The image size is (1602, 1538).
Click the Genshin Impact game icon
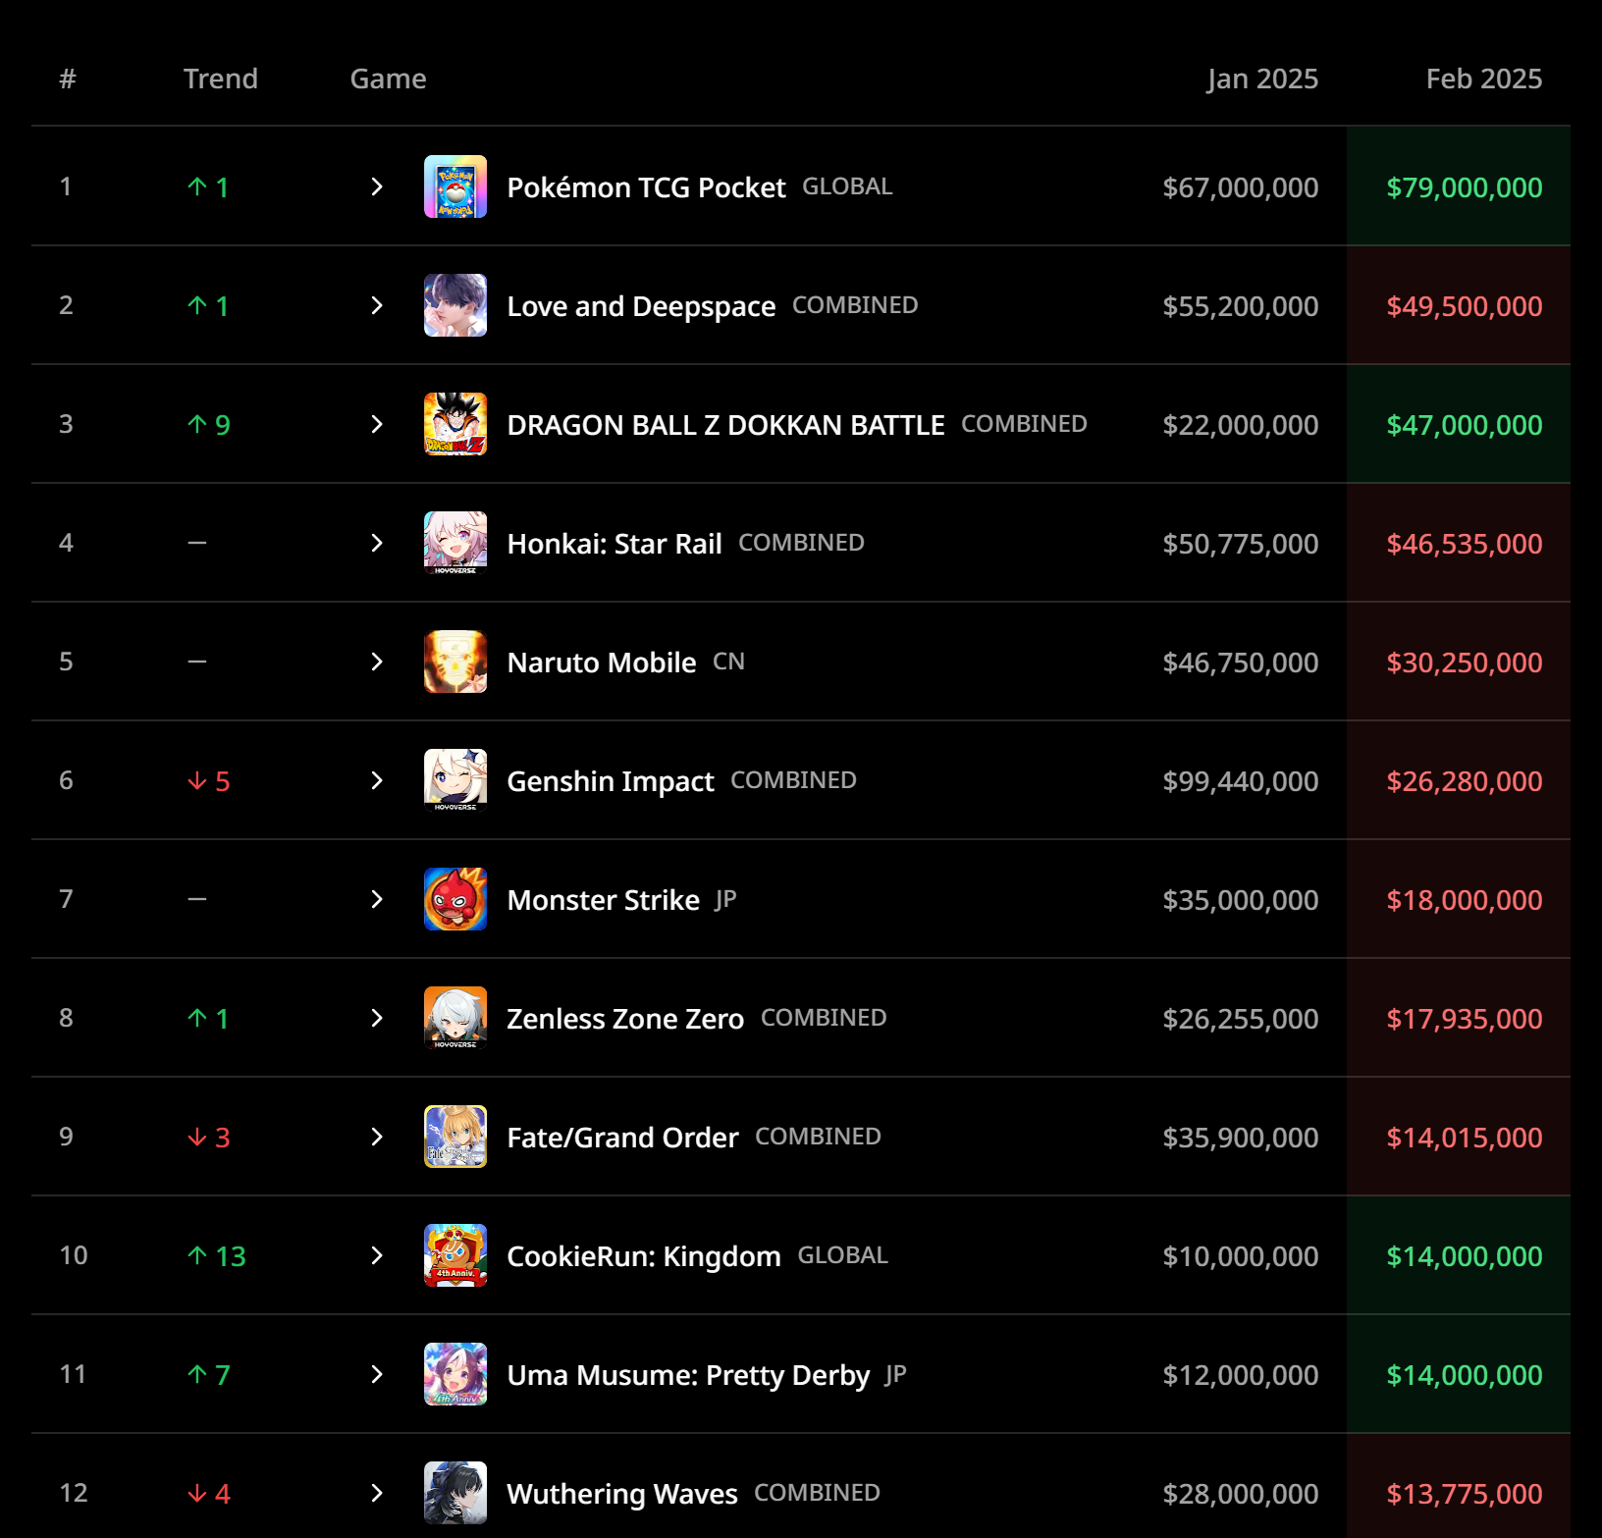click(455, 780)
